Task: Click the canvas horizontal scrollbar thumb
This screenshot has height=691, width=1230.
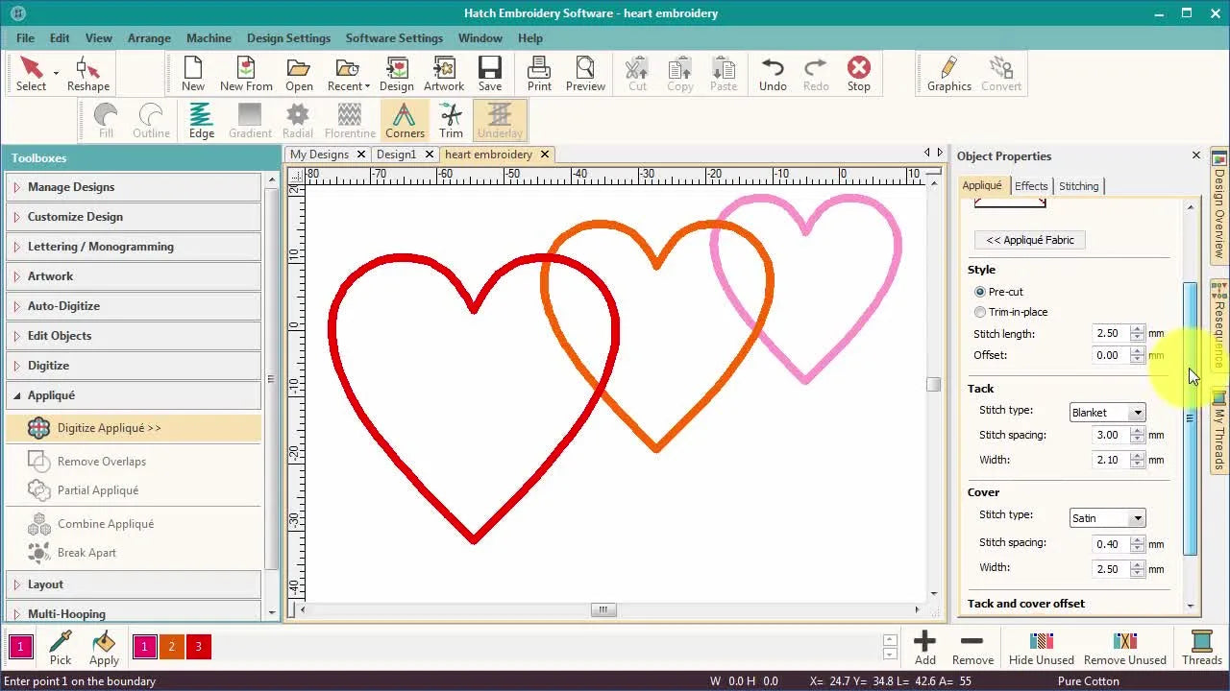Action: [x=603, y=609]
